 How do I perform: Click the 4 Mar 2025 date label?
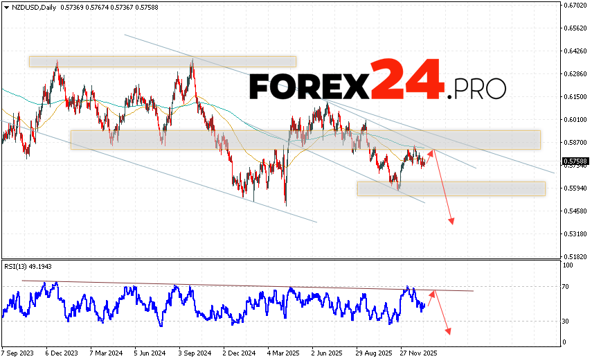tap(282, 353)
